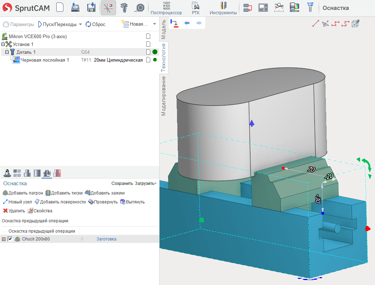Click the РТК toolbar icon
Image resolution: width=375 pixels, height=285 pixels.
196,8
